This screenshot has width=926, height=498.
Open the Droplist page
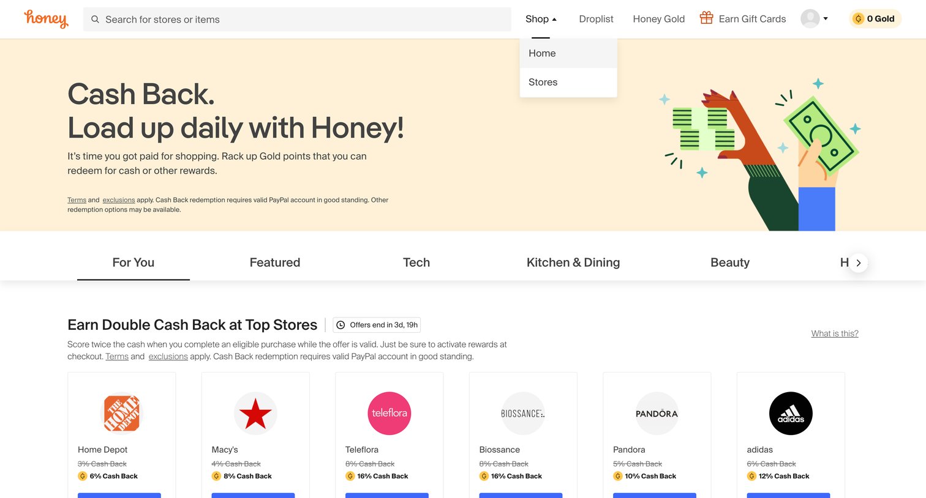(x=596, y=19)
